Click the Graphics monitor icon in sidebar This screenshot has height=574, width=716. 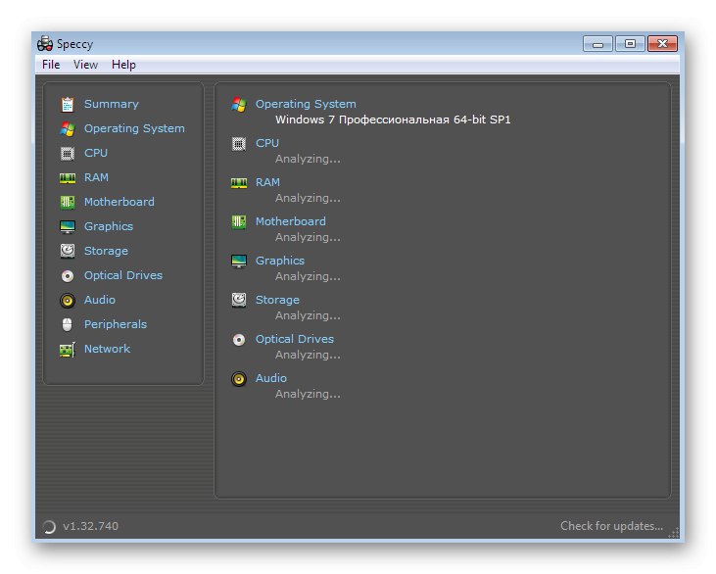(68, 227)
